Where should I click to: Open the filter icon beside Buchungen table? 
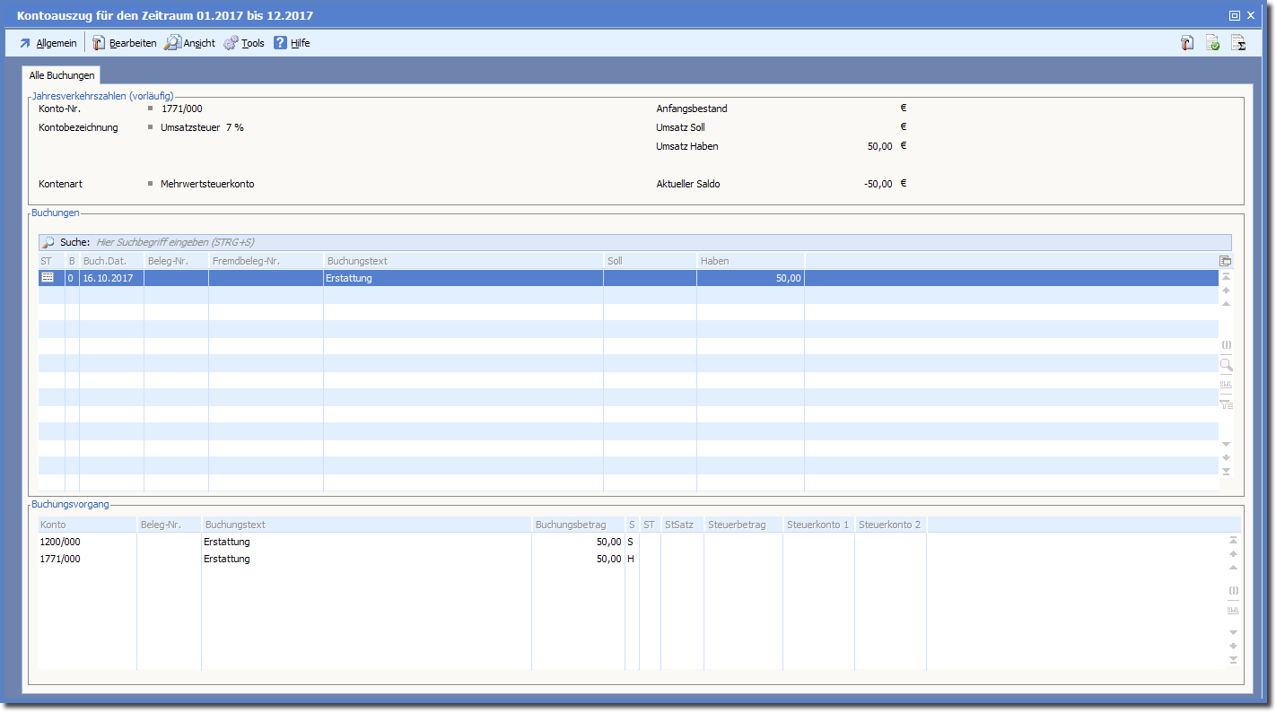[1226, 404]
